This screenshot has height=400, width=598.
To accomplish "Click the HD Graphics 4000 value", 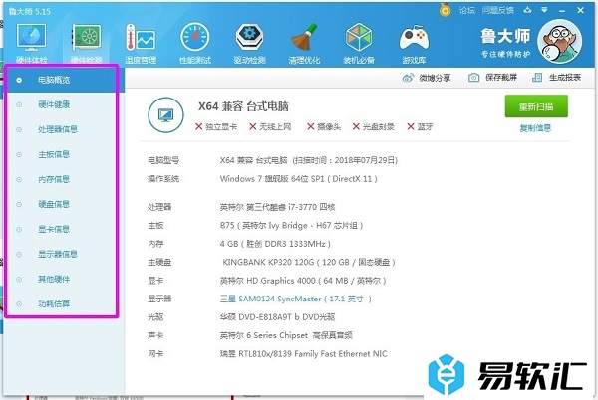I will tap(303, 281).
